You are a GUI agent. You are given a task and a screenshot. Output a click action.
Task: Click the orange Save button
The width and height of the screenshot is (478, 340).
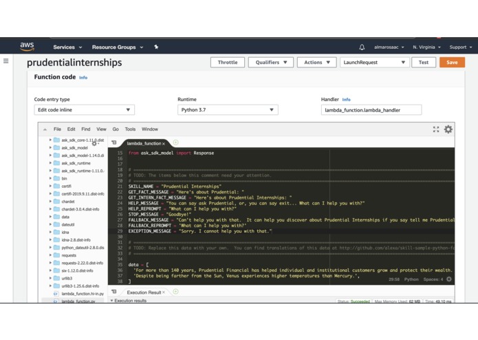coord(452,62)
